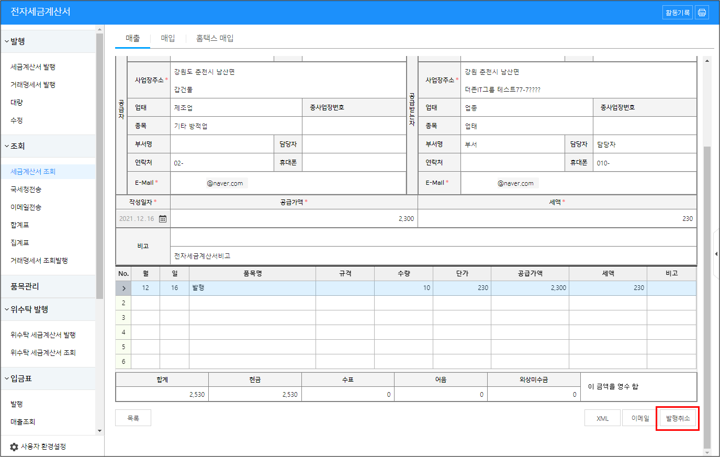The width and height of the screenshot is (720, 457).
Task: Open 사용자 환경설정 gear settings
Action: [14, 447]
